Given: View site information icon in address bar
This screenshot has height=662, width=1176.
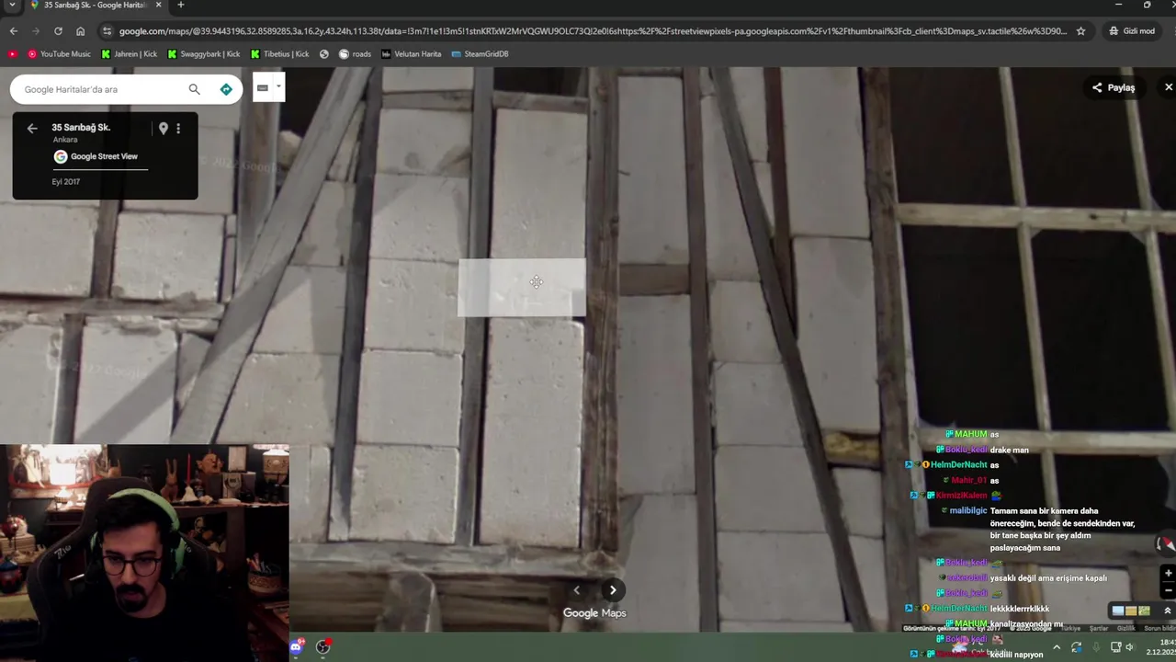Looking at the screenshot, I should [107, 31].
